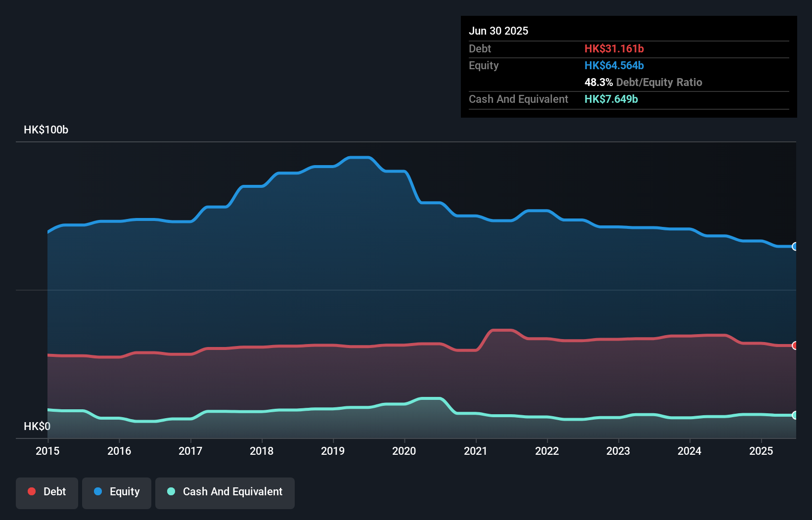This screenshot has height=520, width=812.
Task: Open the Debt/Equity Ratio details
Action: (x=643, y=82)
